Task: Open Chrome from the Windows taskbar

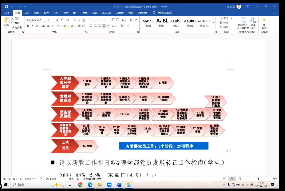Action: coord(80,185)
